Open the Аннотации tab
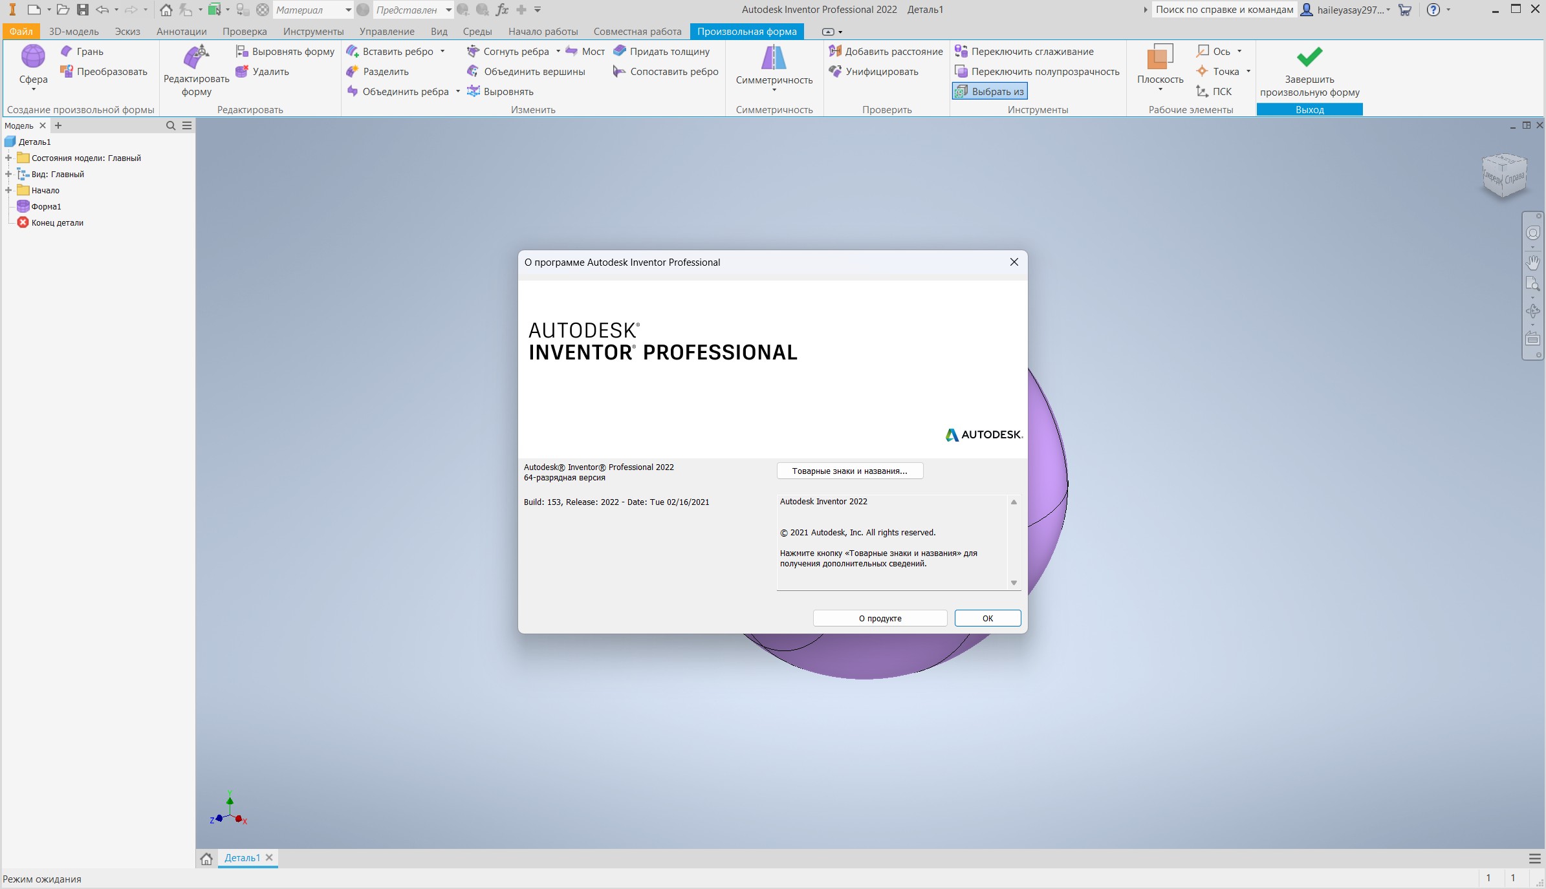 click(x=181, y=31)
